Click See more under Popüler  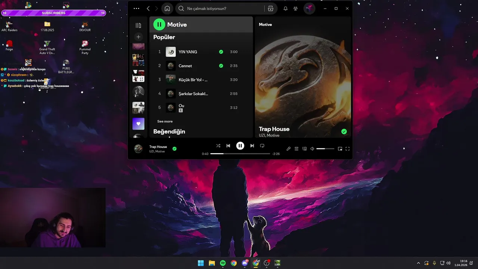[165, 121]
